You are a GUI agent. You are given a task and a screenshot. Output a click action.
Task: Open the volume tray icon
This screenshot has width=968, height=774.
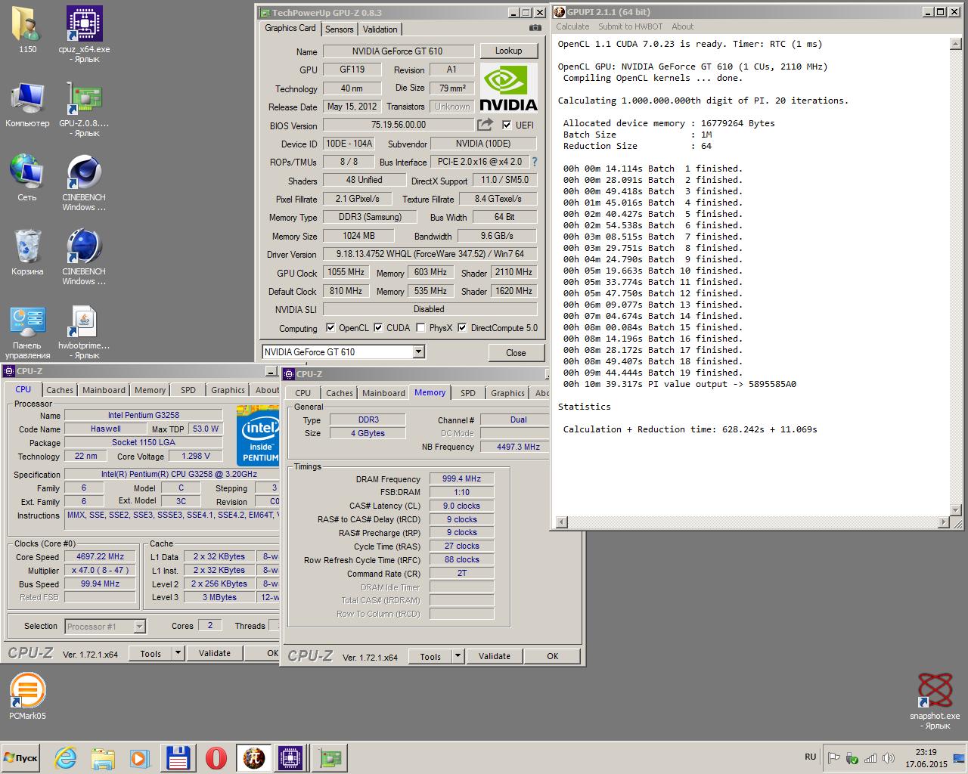point(889,757)
